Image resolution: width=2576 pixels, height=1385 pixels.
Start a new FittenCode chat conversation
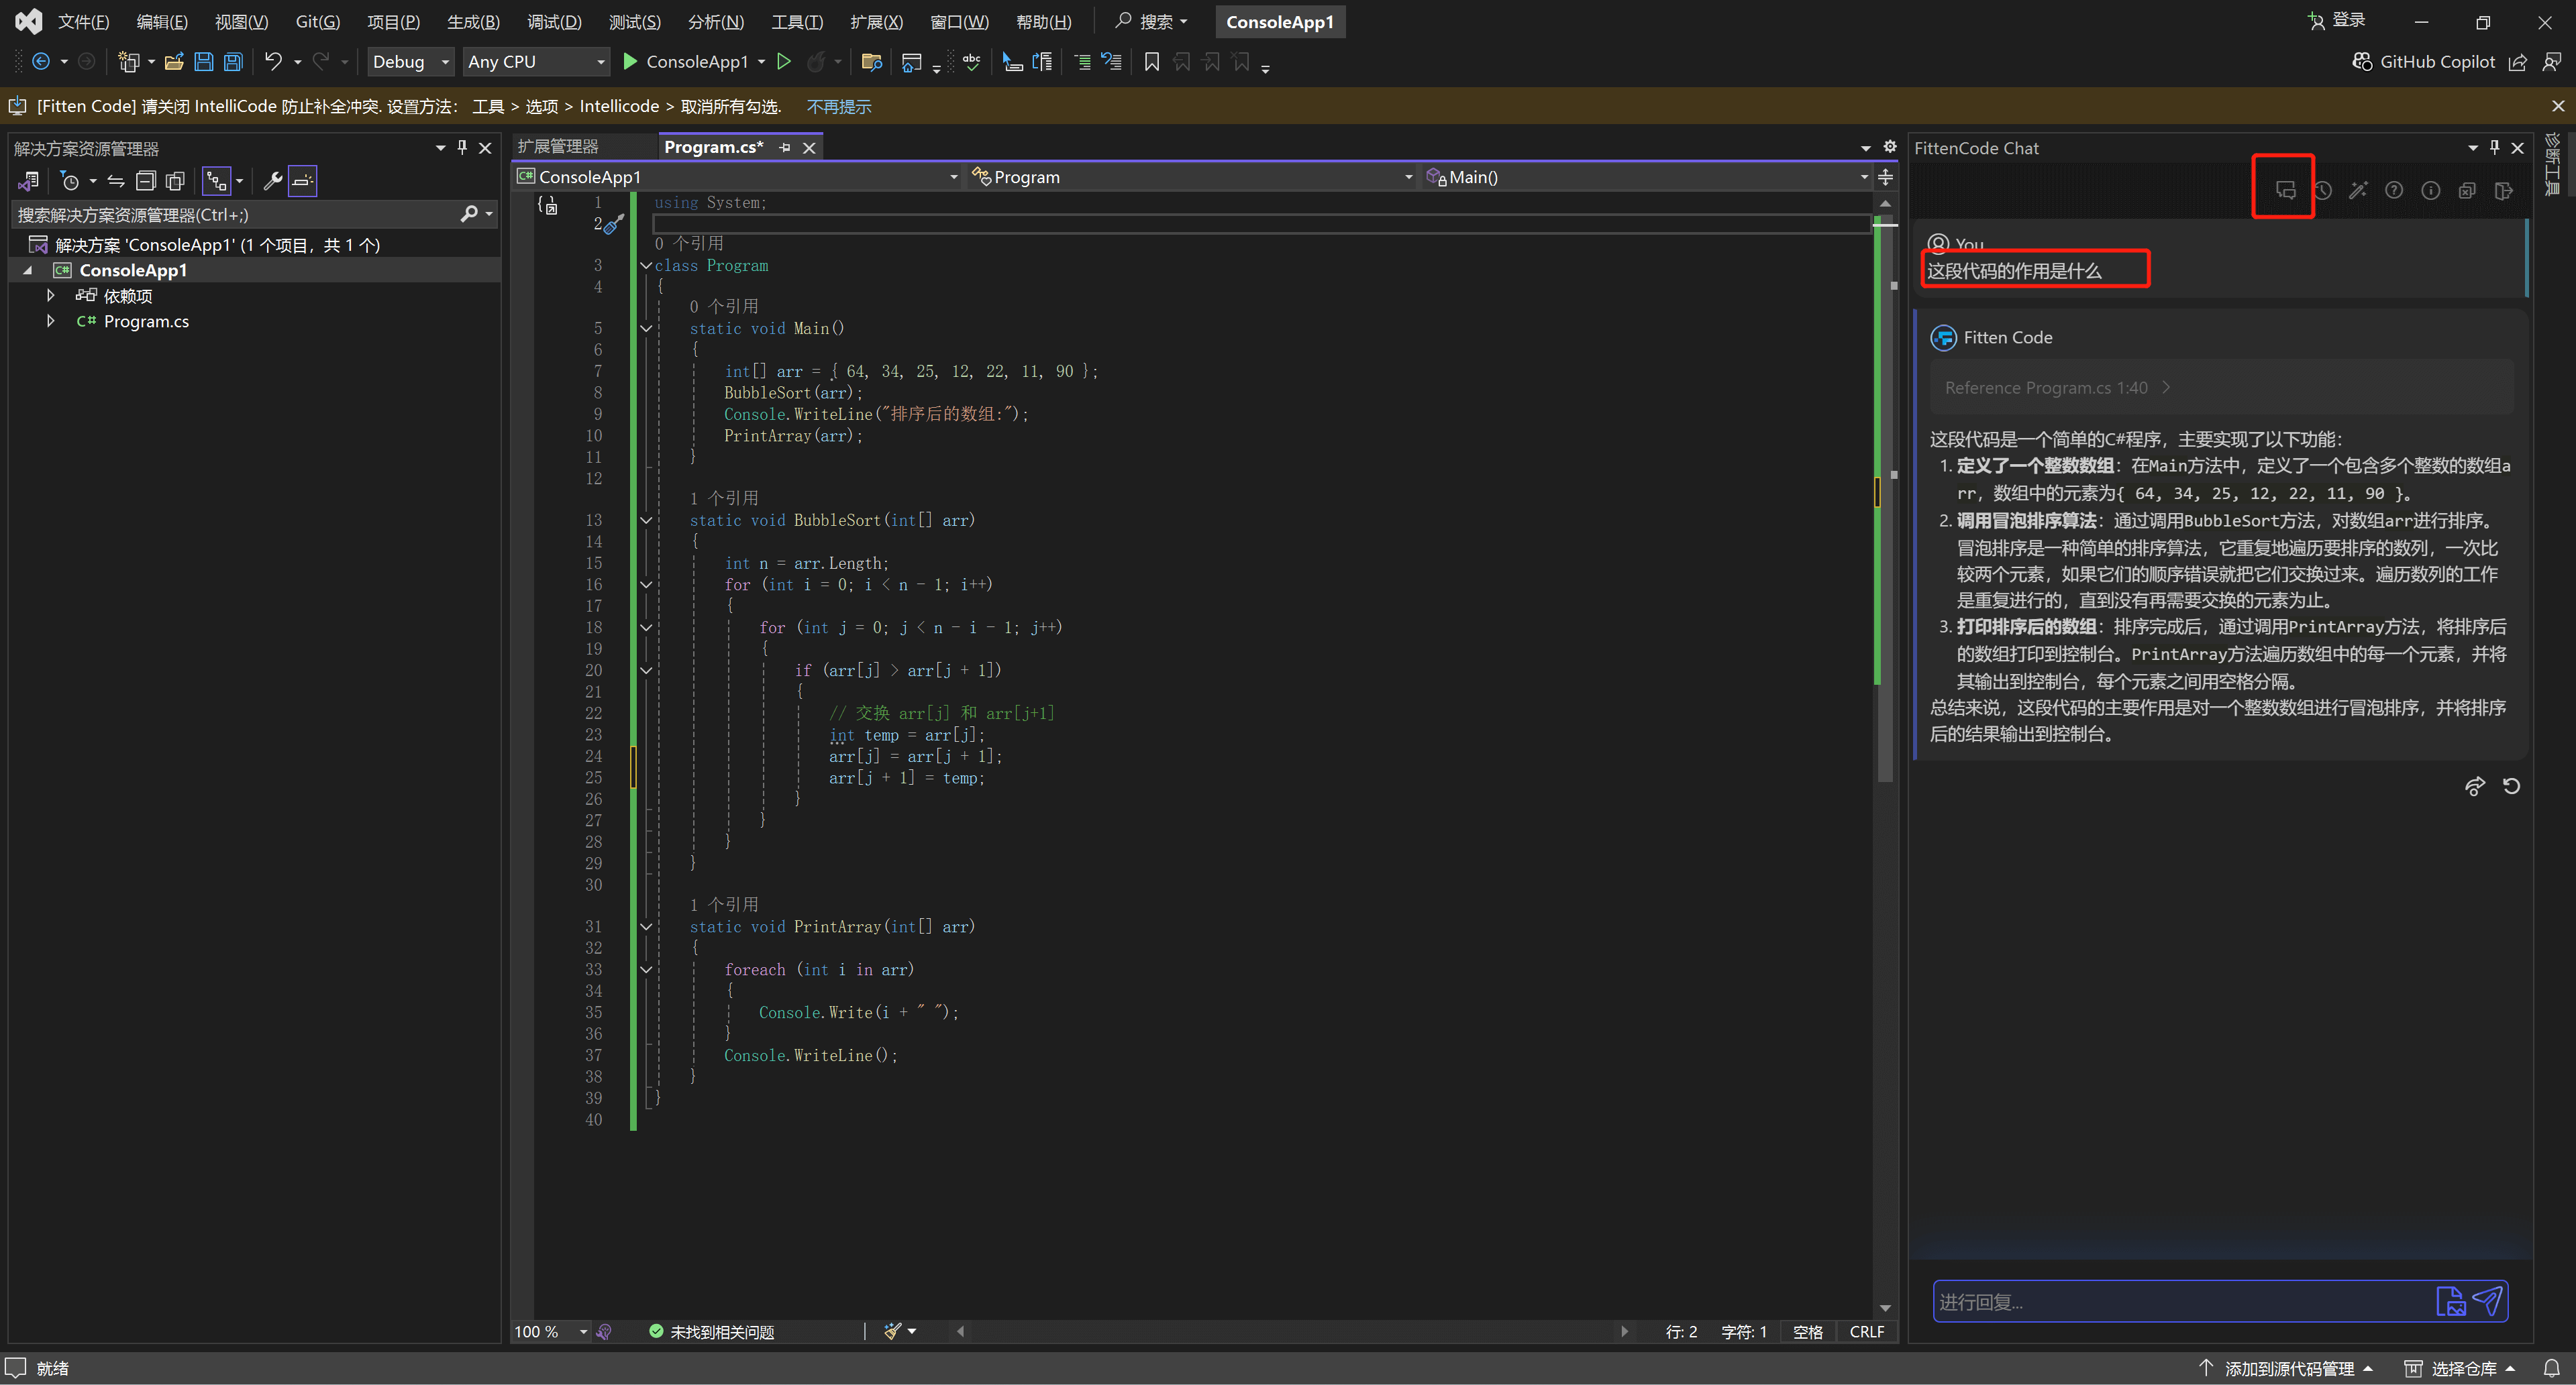tap(2285, 190)
